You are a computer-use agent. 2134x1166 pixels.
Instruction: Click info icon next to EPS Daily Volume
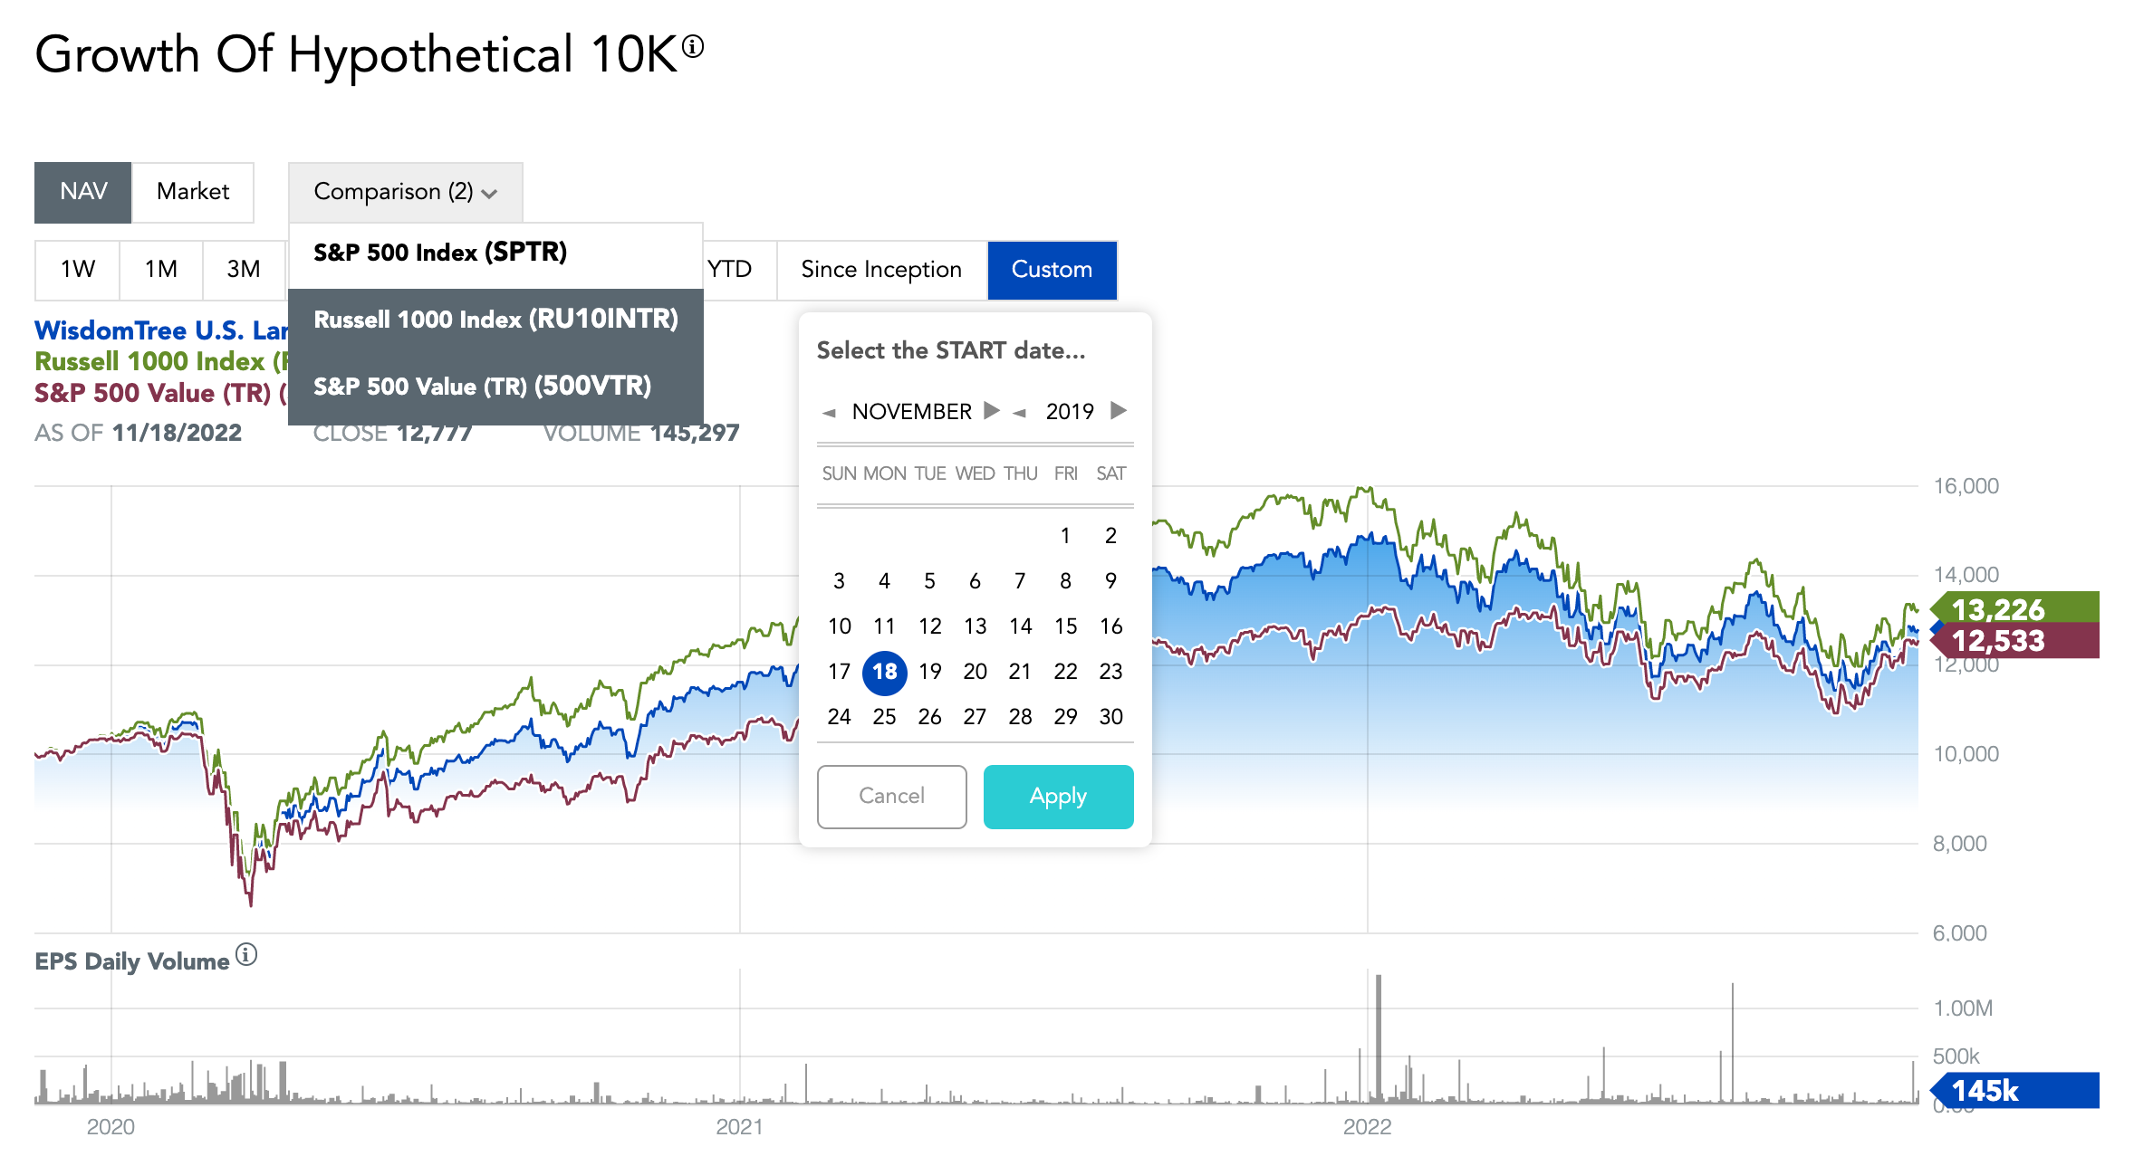[246, 954]
